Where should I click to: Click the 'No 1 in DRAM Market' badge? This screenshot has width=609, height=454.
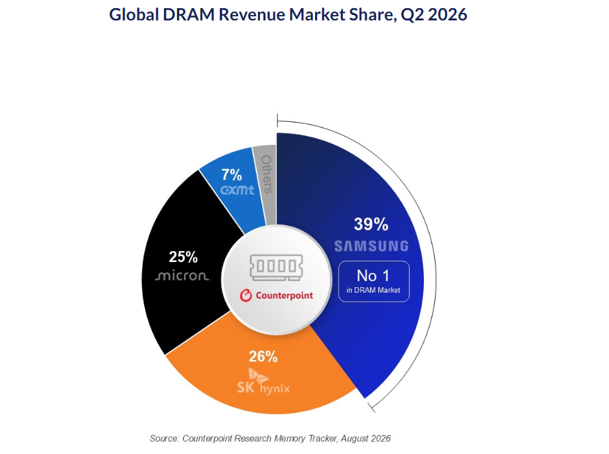374,282
